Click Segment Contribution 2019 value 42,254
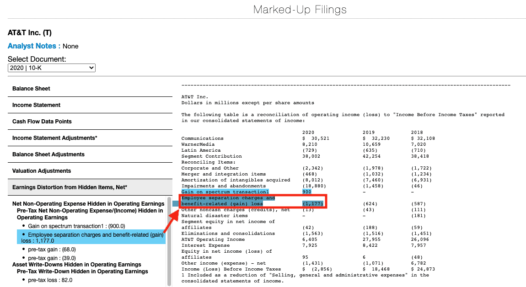The width and height of the screenshot is (526, 287). coord(371,156)
